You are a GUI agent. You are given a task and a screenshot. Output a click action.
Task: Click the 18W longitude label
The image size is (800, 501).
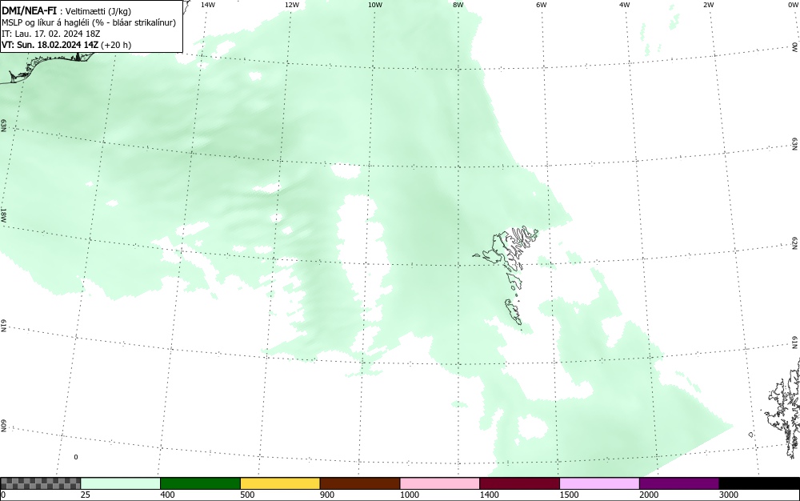(x=3, y=214)
